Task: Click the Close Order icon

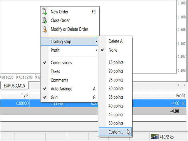Action: (44, 21)
